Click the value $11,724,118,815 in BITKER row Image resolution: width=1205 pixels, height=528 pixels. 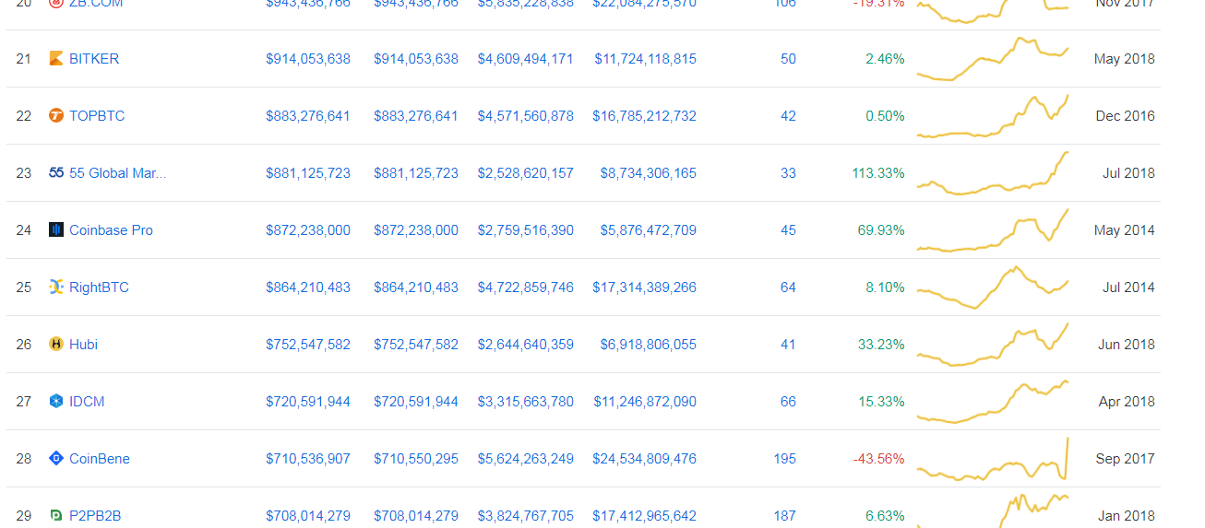pos(645,59)
